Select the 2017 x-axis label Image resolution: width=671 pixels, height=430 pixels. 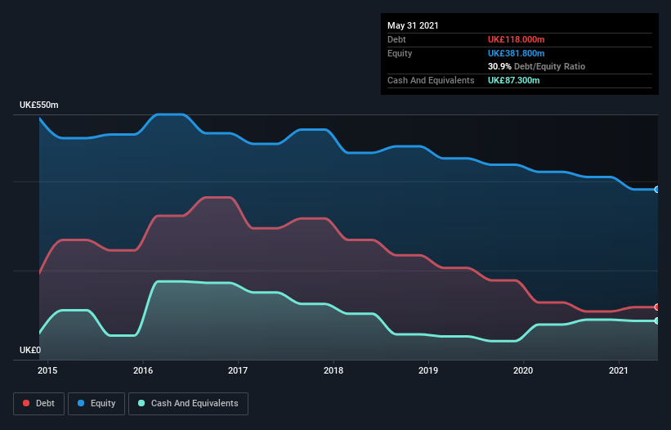(238, 370)
